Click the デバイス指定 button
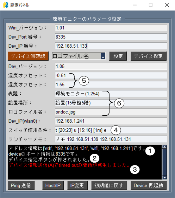175x198 pixels. point(149,56)
